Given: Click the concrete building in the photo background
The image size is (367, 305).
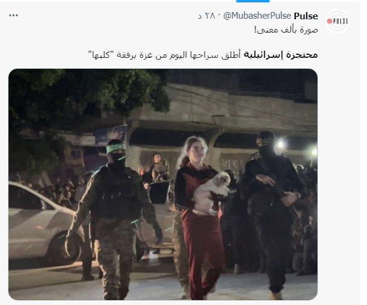Looking at the screenshot, I should click(222, 117).
